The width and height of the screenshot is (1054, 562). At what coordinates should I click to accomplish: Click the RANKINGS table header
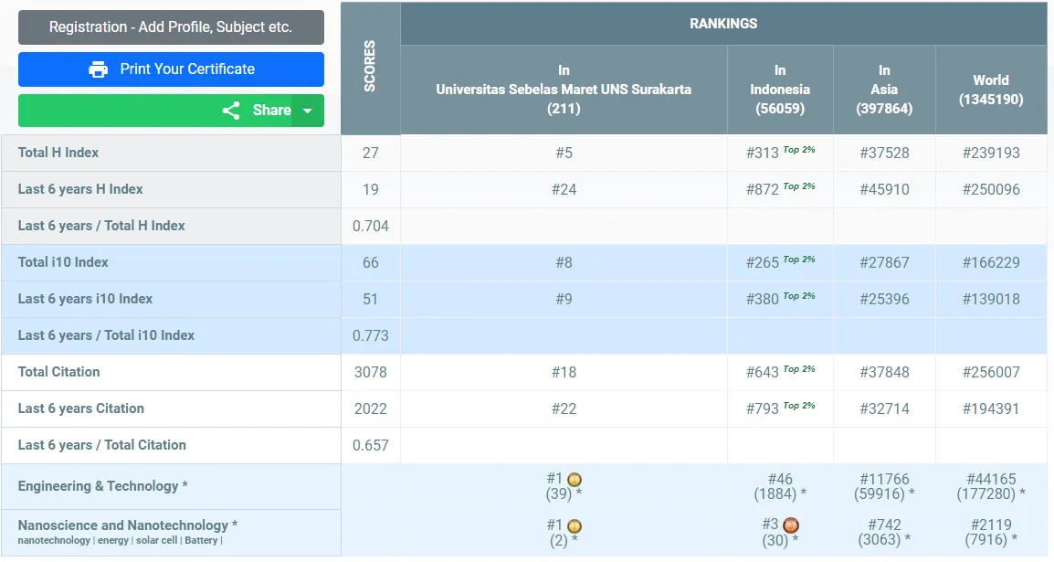(x=723, y=24)
